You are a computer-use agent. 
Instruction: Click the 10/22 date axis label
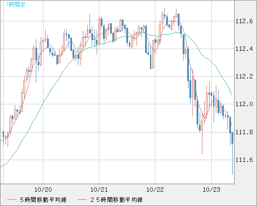point(155,190)
